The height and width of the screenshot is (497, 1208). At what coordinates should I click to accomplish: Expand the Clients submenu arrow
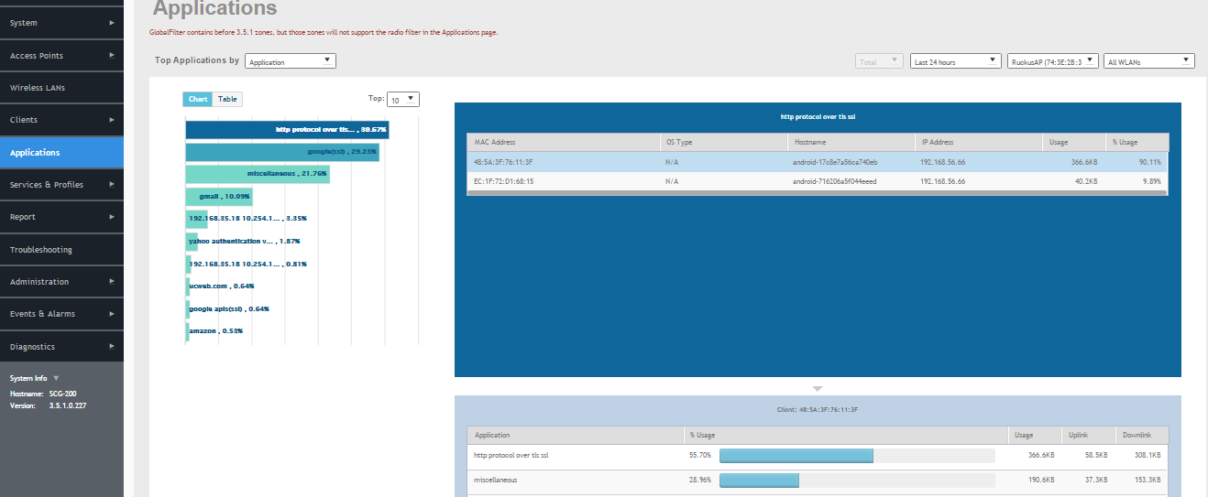(x=112, y=120)
